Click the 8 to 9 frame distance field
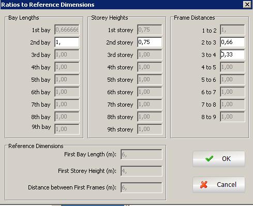253x206 pixels. 232,117
